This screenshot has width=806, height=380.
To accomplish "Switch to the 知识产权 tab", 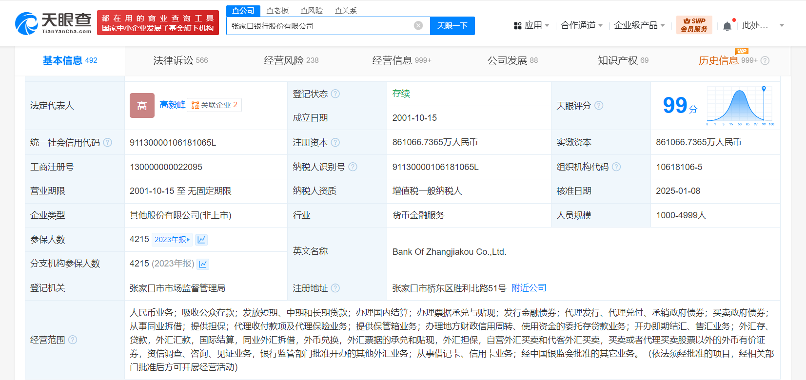I will point(623,60).
